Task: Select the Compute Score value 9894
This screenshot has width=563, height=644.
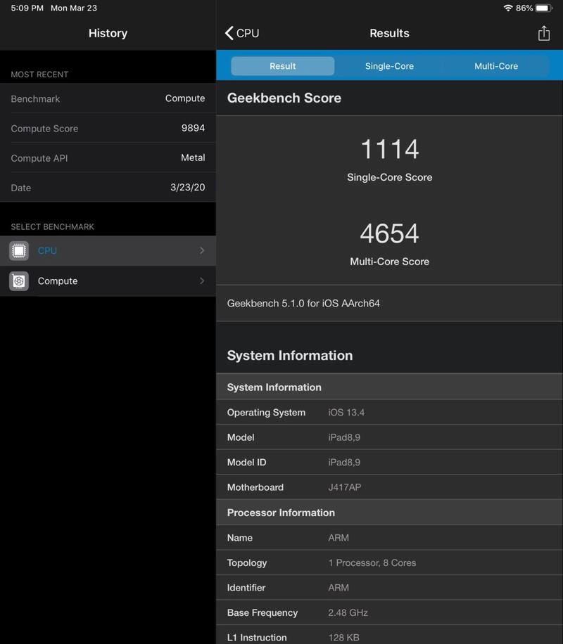Action: click(193, 128)
